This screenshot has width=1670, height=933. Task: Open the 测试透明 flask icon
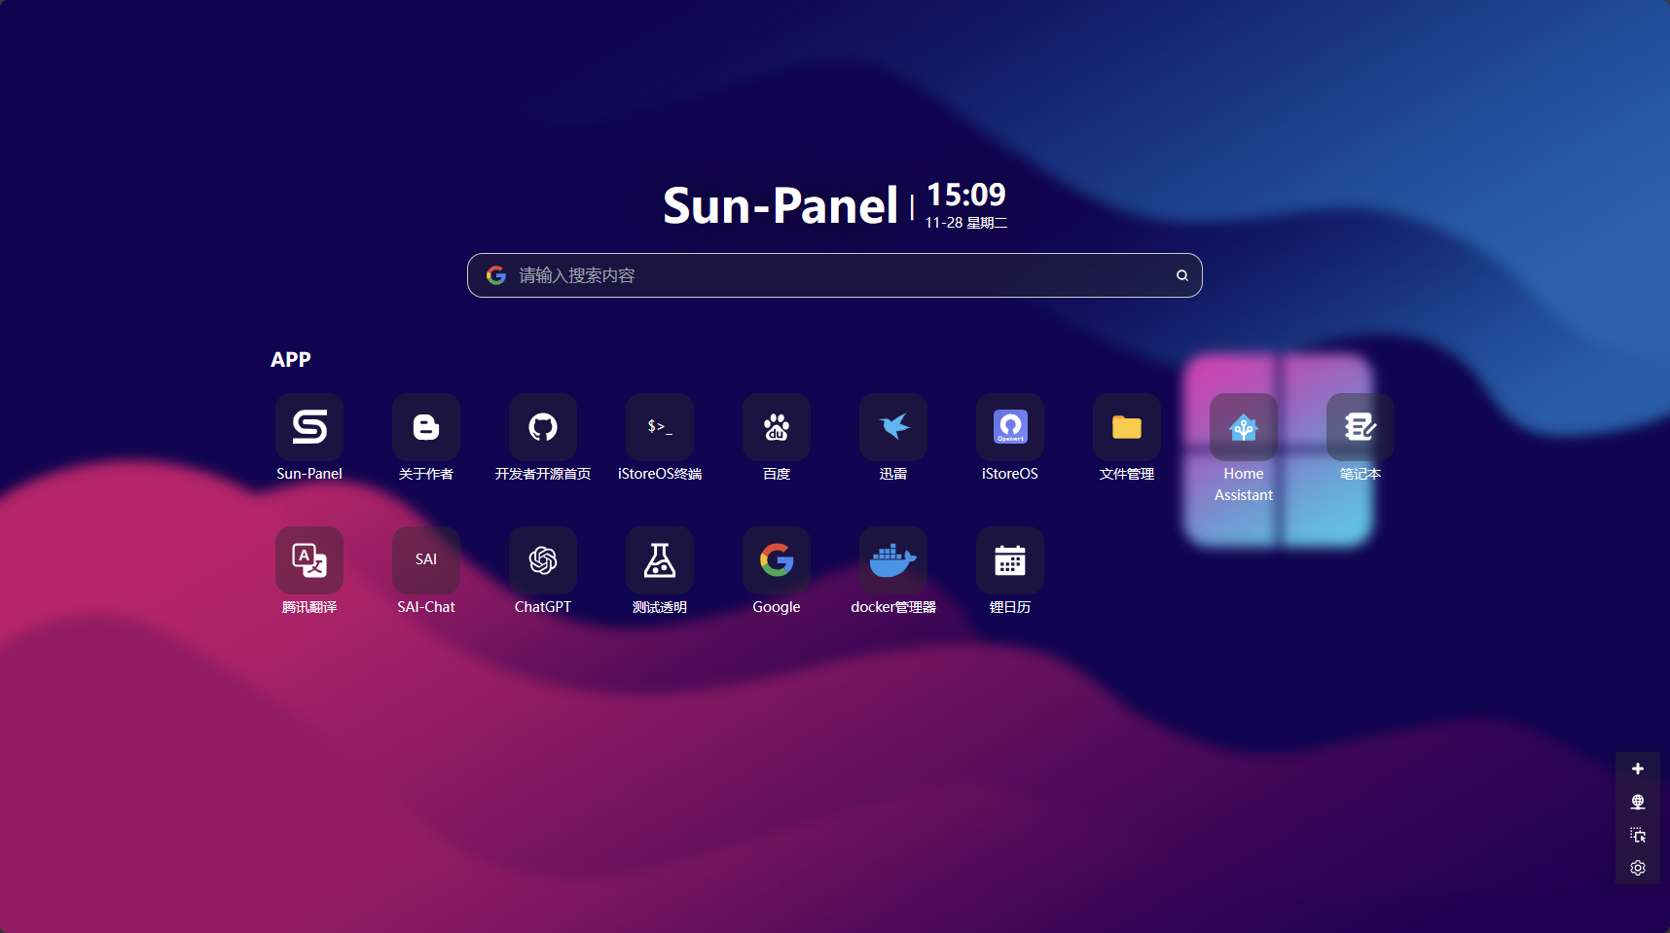(660, 560)
